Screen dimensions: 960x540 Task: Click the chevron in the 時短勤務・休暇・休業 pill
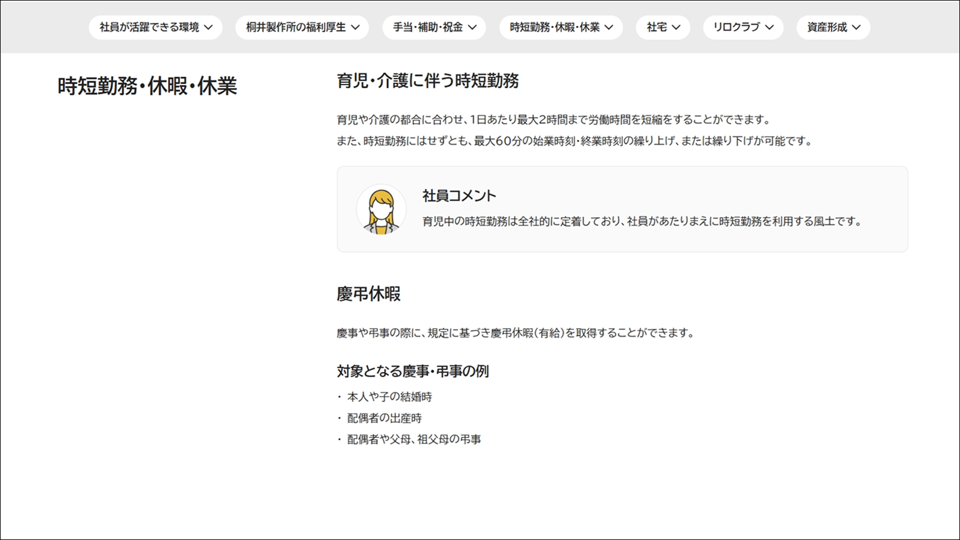click(x=609, y=28)
